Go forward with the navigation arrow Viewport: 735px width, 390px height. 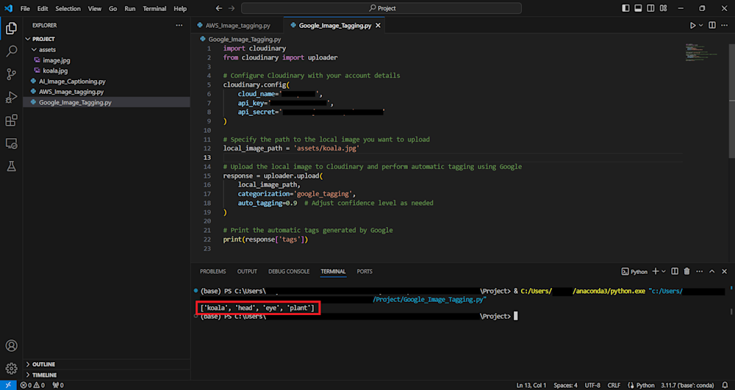pos(231,8)
